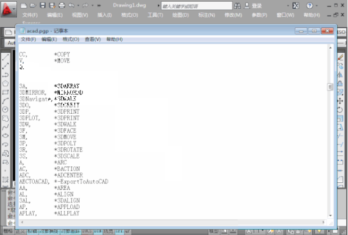Open AutoCAD 参数(P) menu

[259, 15]
